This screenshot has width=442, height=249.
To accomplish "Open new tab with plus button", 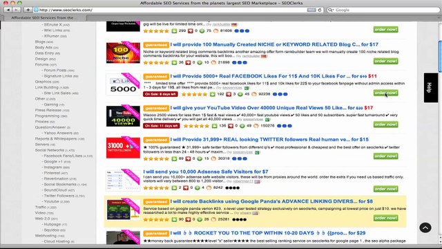I will 28,10.
